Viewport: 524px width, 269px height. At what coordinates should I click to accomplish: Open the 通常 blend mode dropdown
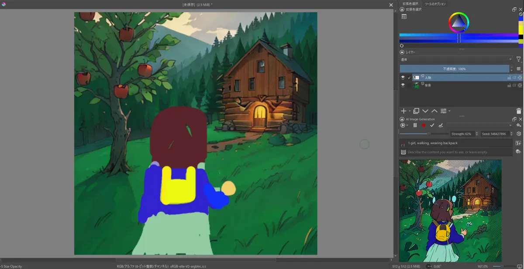(x=456, y=59)
